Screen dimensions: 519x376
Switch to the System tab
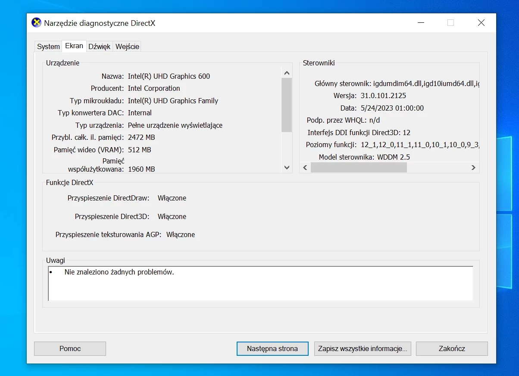(48, 46)
